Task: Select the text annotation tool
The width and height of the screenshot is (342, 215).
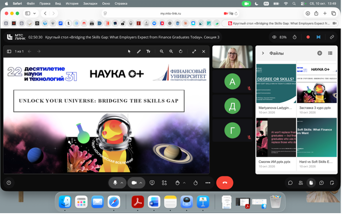Action: point(148,51)
